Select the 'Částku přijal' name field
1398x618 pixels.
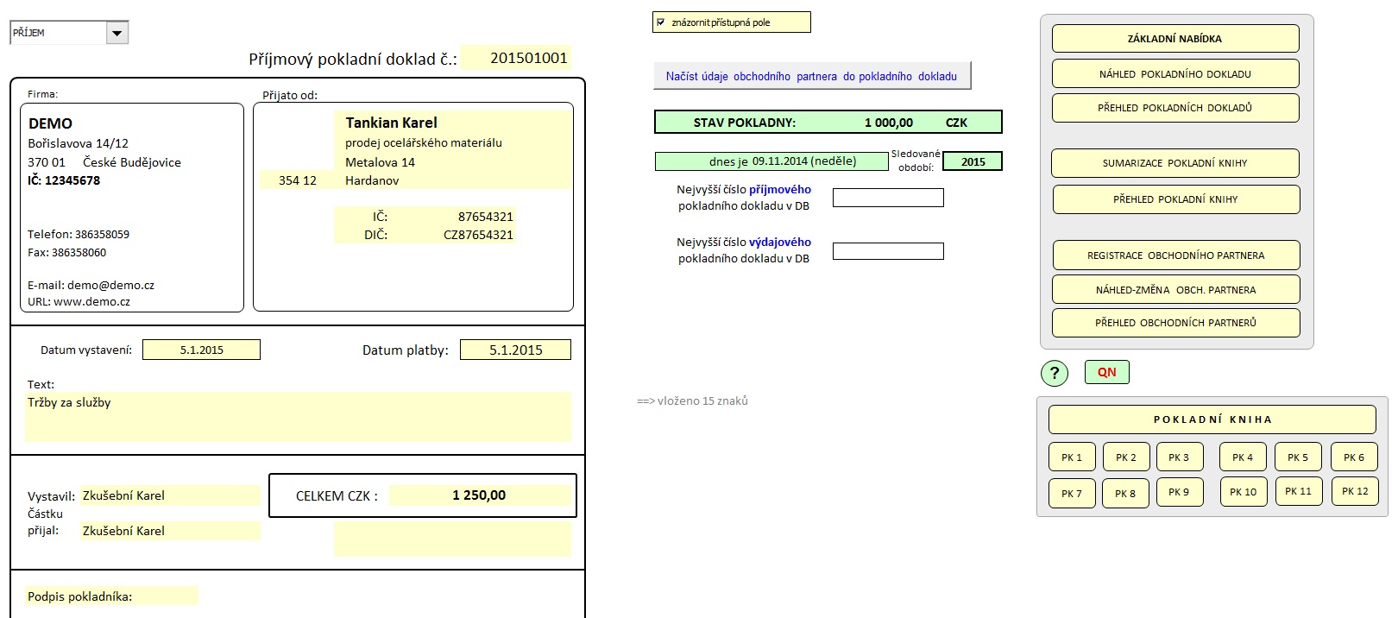(170, 531)
